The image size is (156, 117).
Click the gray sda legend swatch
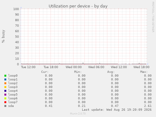(x=5, y=106)
